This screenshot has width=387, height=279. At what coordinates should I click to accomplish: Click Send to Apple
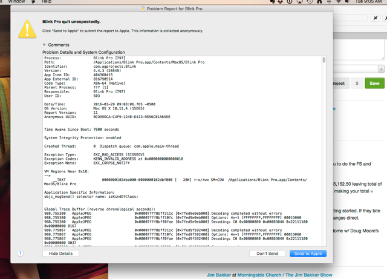point(308,254)
